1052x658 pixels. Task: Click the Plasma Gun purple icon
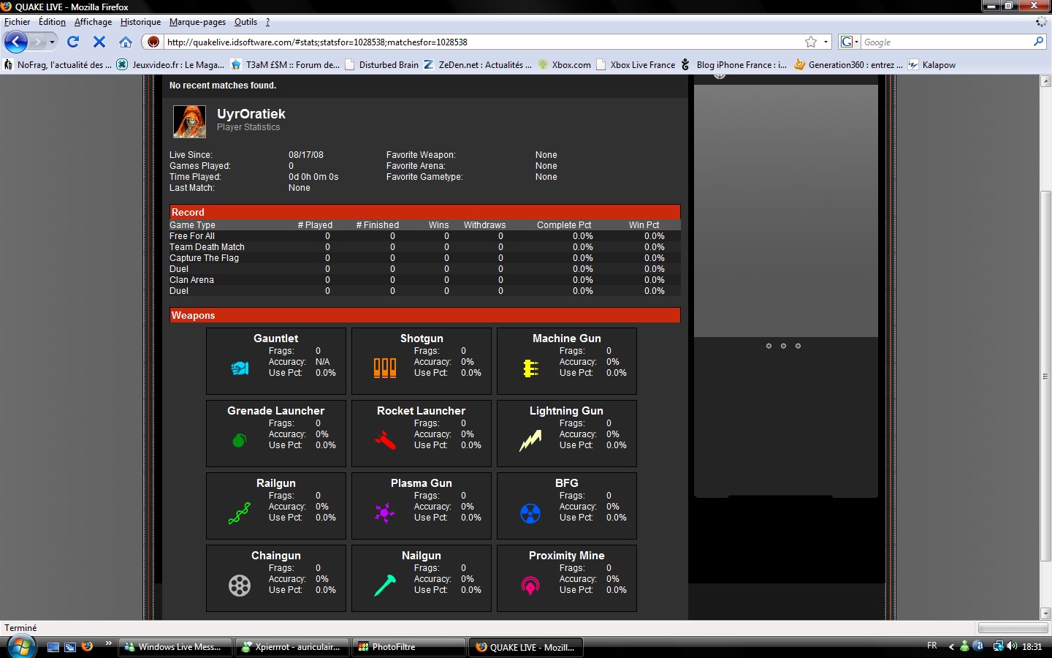tap(384, 513)
